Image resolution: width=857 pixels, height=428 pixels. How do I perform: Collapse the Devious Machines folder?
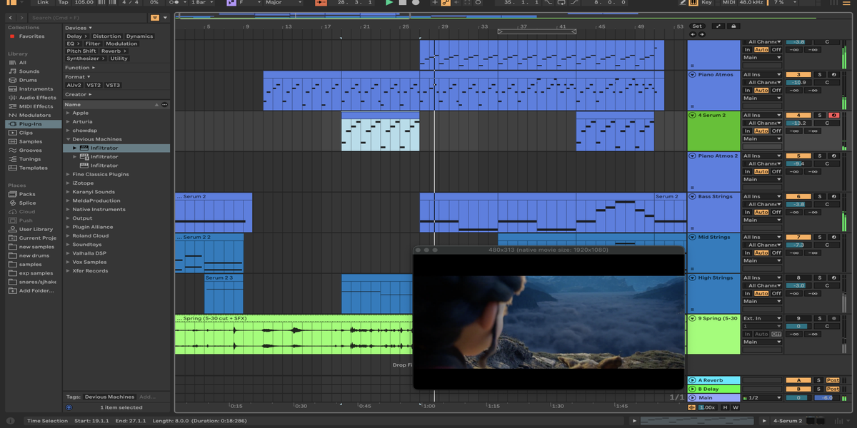[x=68, y=139]
